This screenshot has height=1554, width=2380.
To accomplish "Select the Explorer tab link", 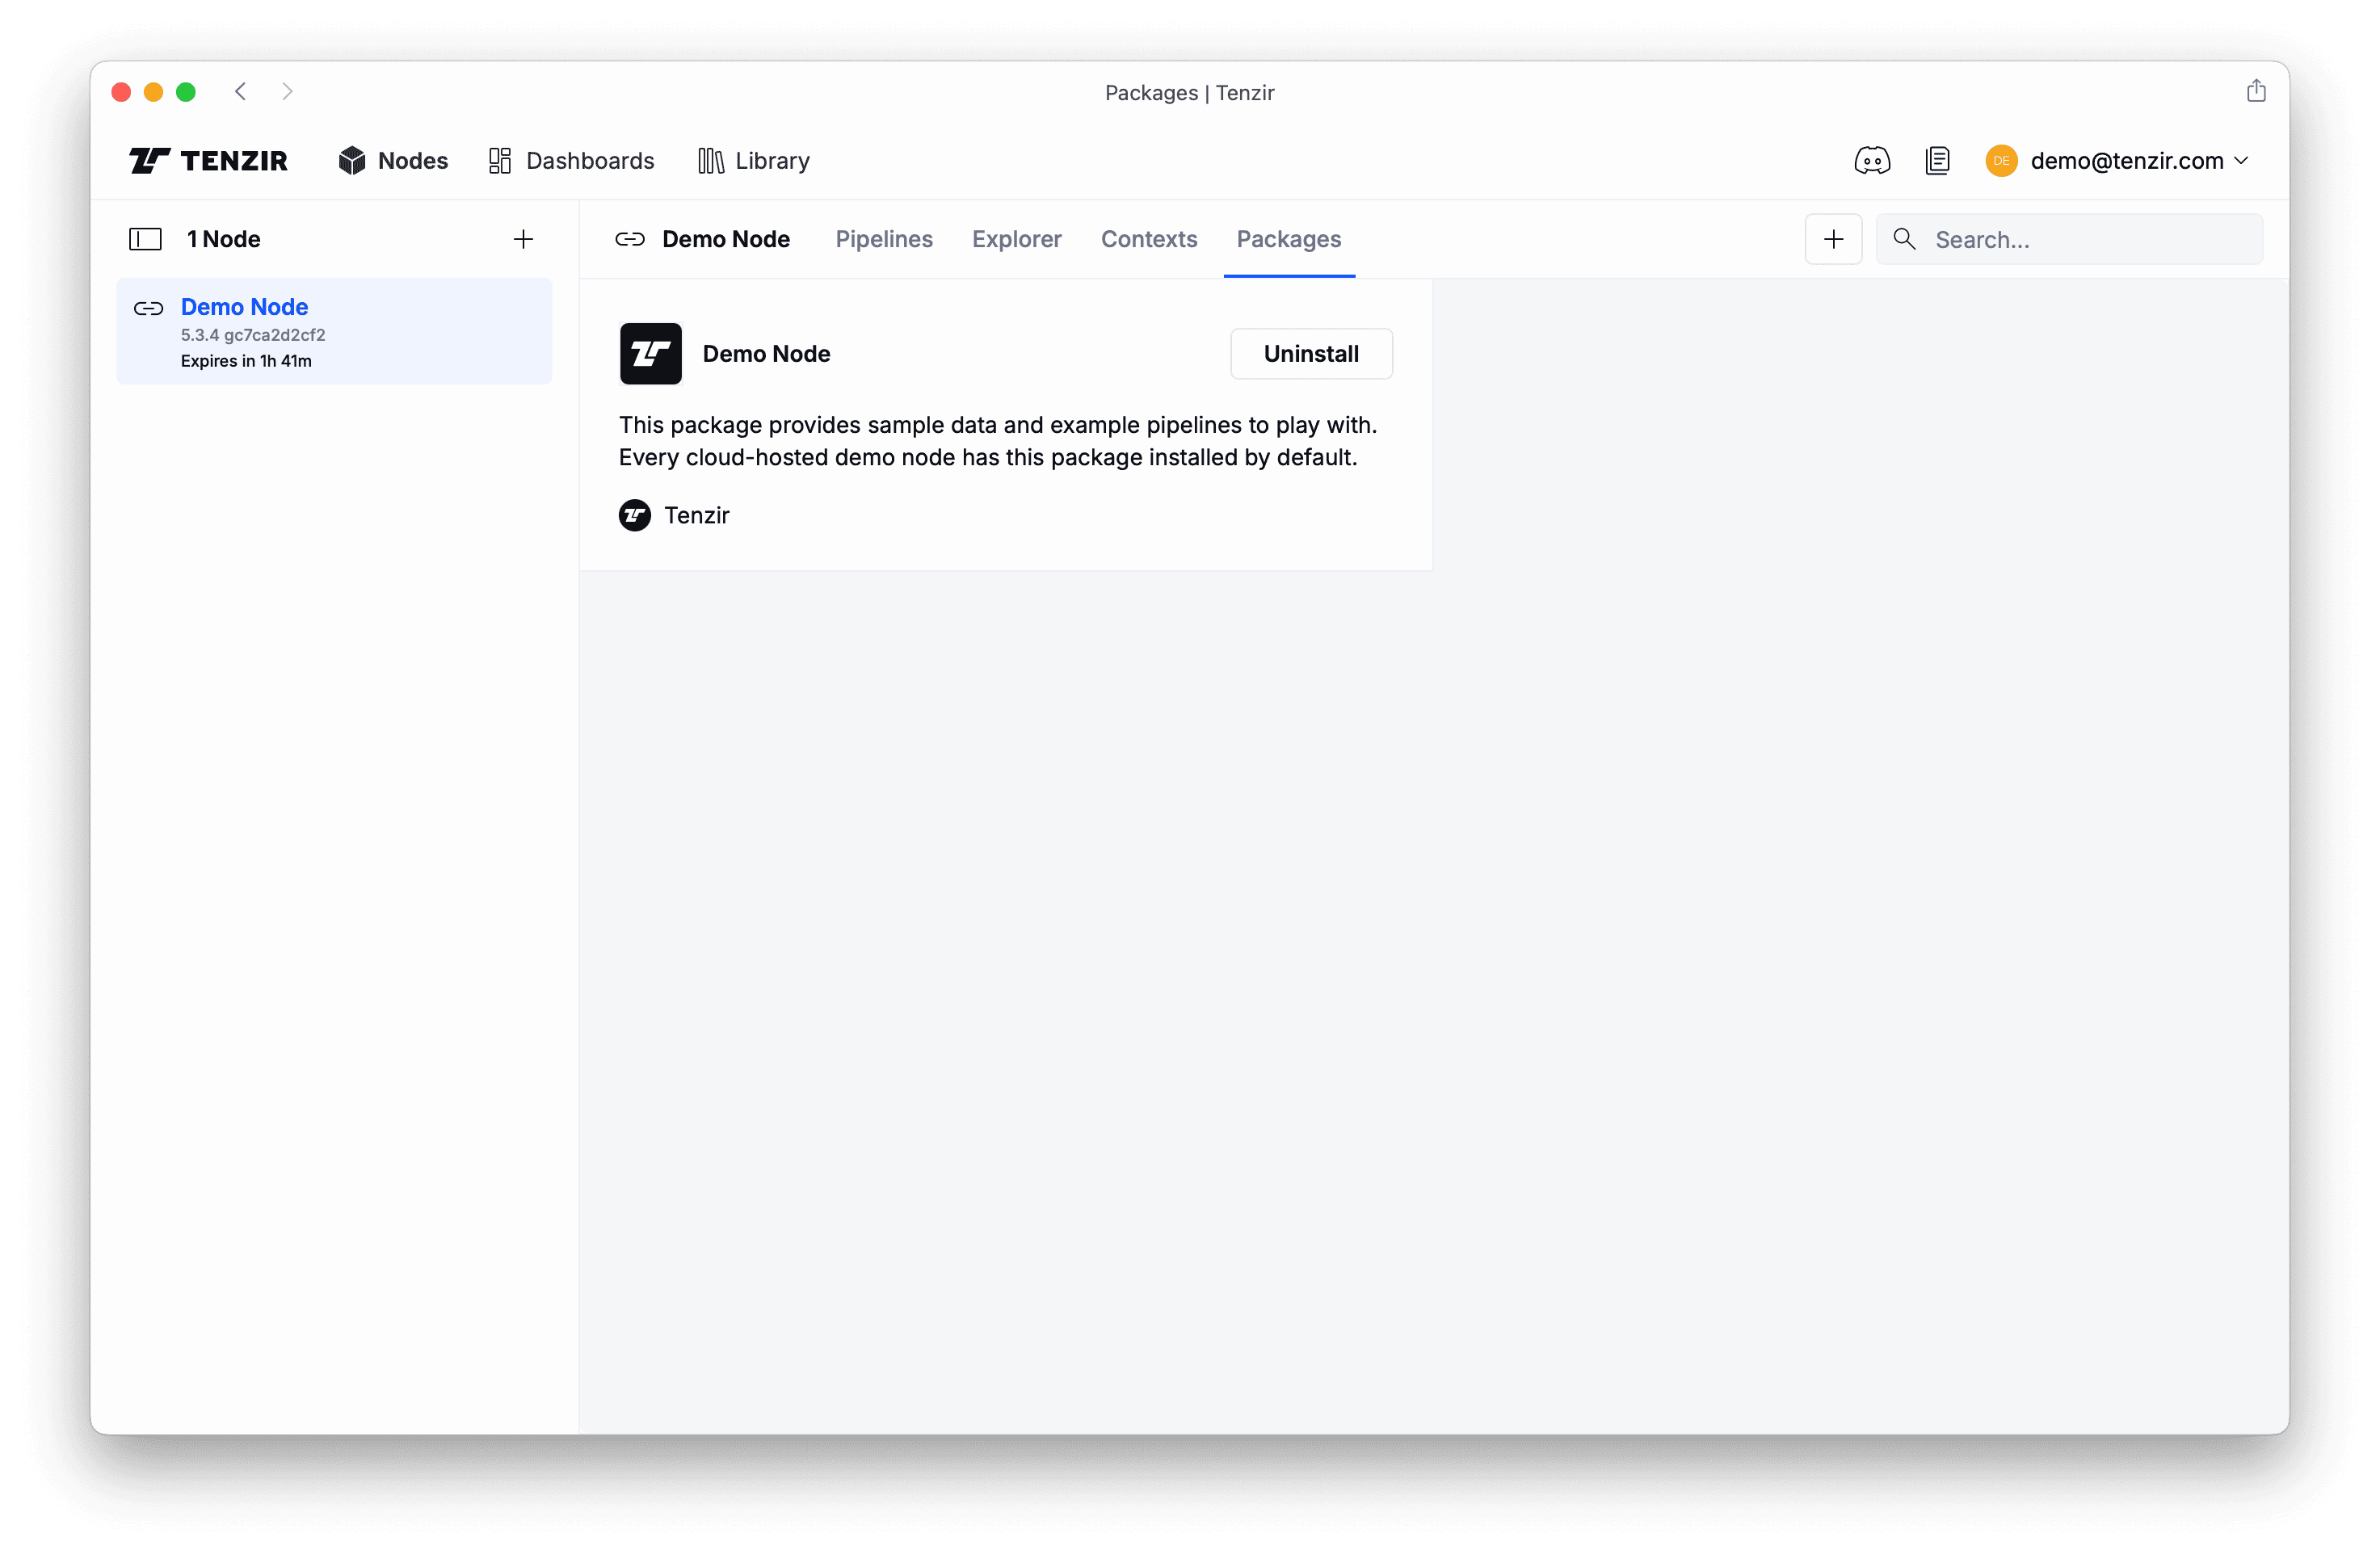I will (1016, 239).
